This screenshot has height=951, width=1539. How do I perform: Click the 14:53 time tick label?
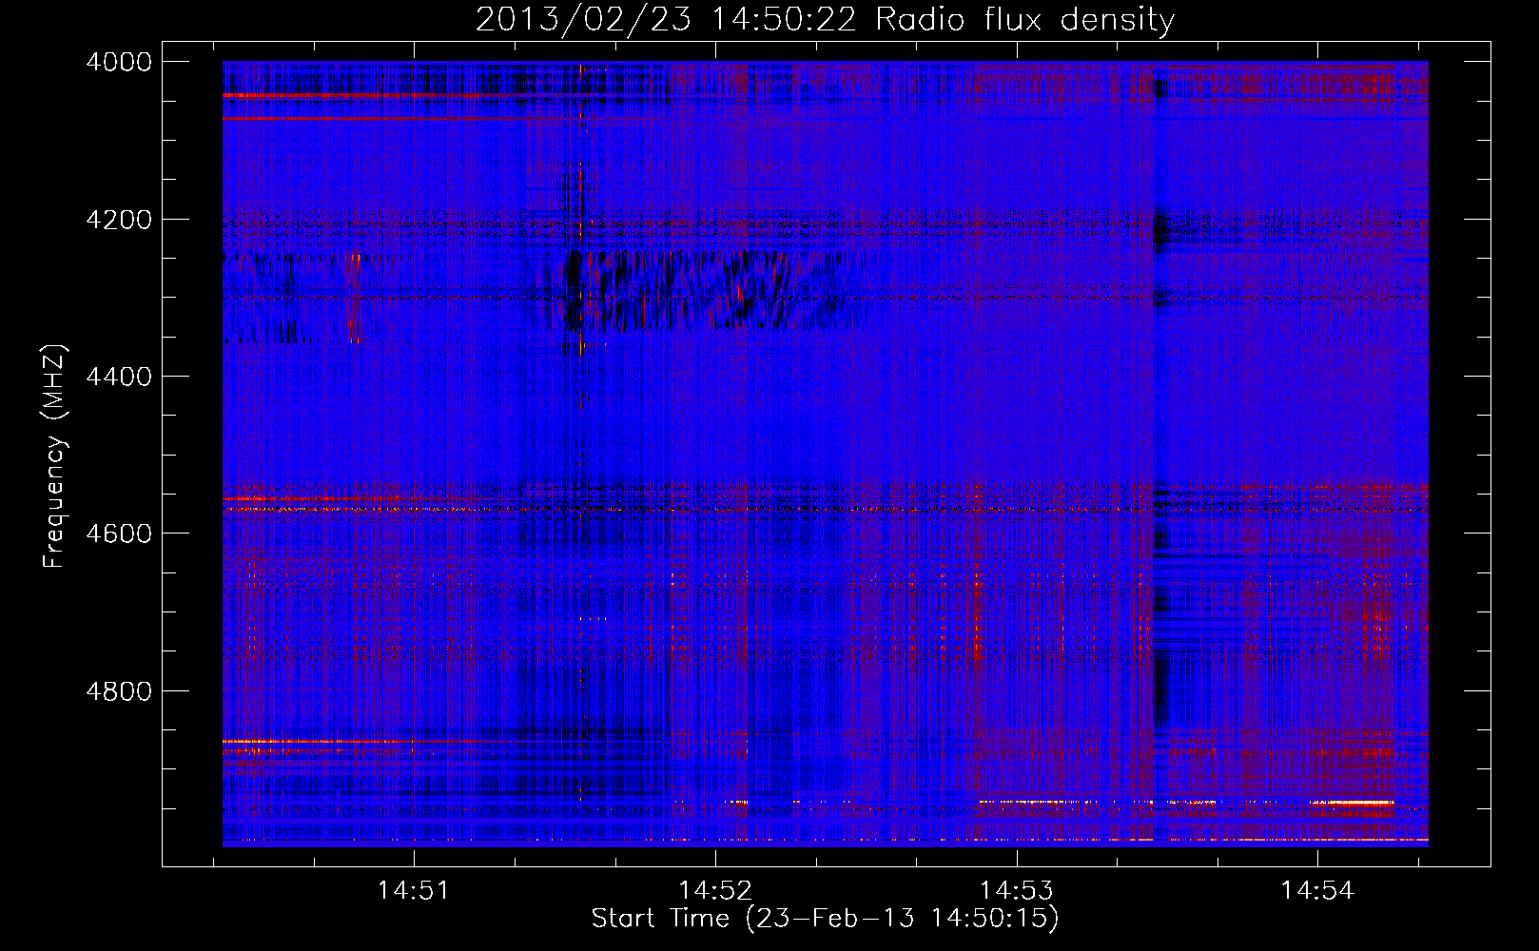pos(1017,891)
